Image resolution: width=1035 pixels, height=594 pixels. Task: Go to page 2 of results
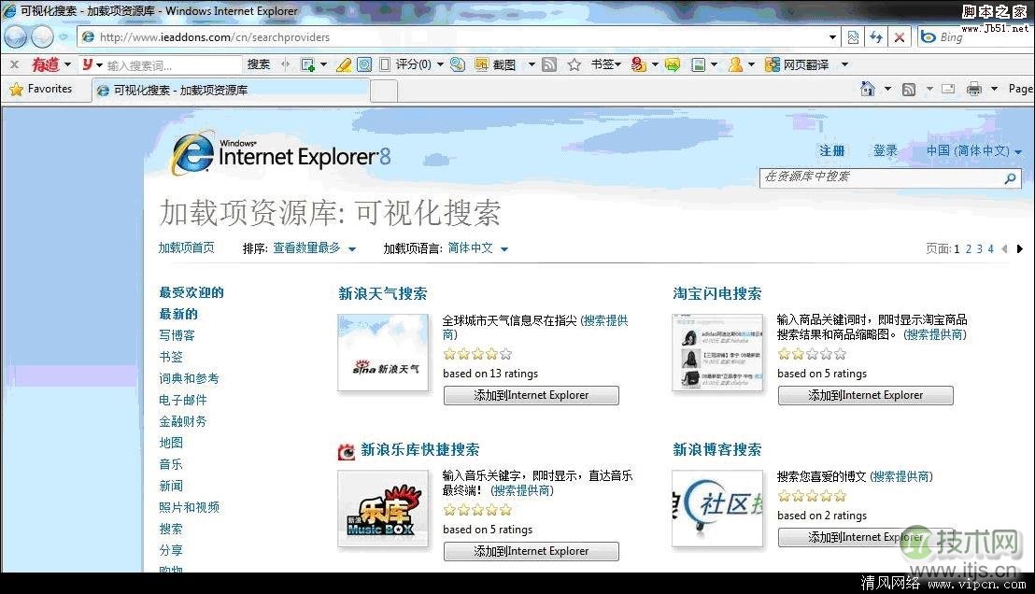(x=969, y=248)
